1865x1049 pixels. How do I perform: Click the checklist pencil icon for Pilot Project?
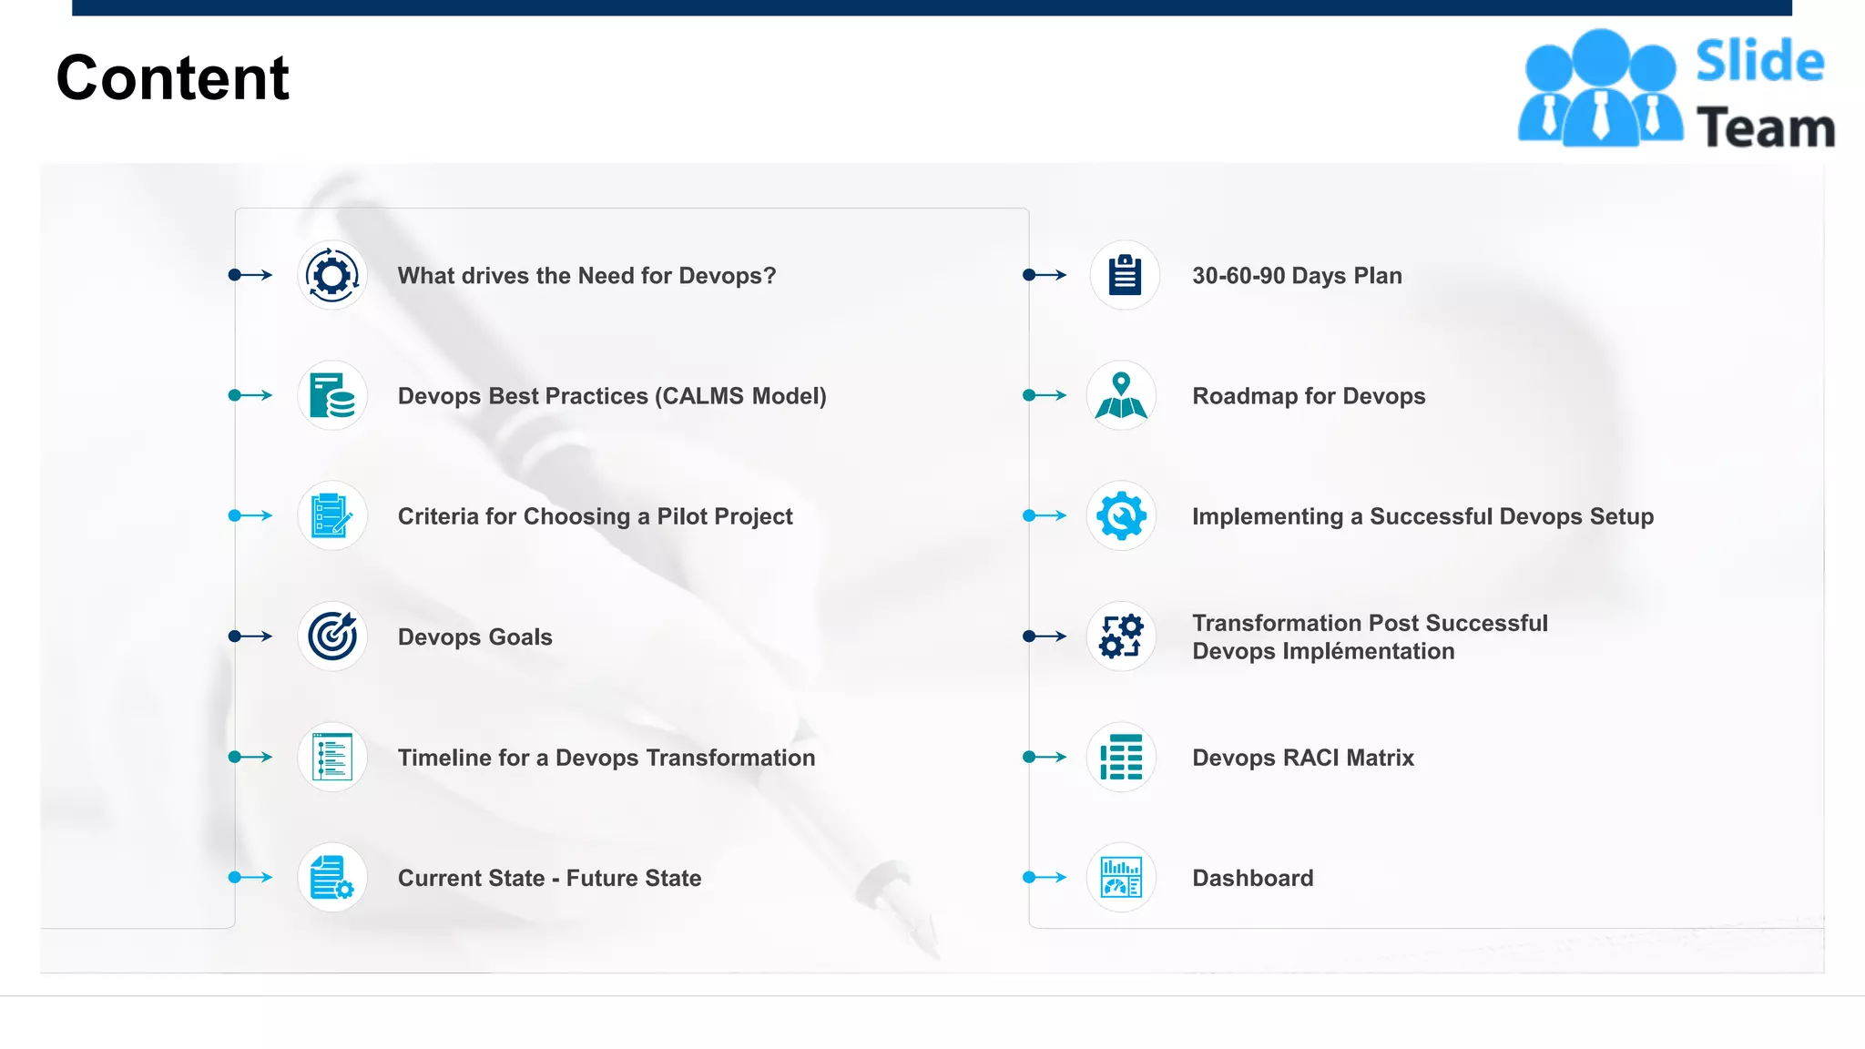[331, 515]
